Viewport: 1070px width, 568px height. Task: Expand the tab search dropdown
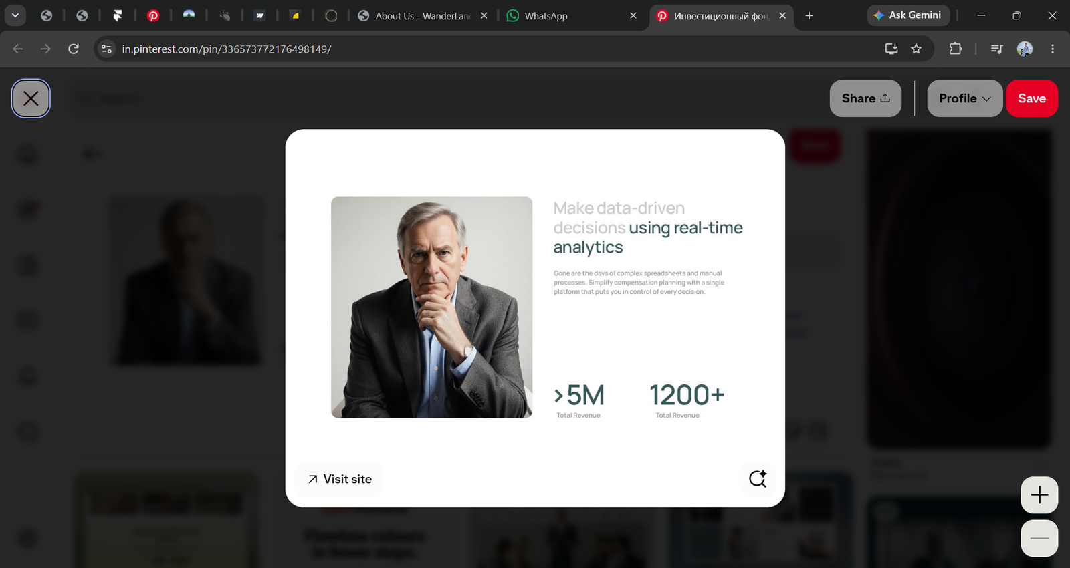(15, 15)
